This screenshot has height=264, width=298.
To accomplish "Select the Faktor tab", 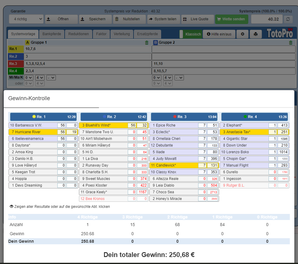I will coord(101,34).
